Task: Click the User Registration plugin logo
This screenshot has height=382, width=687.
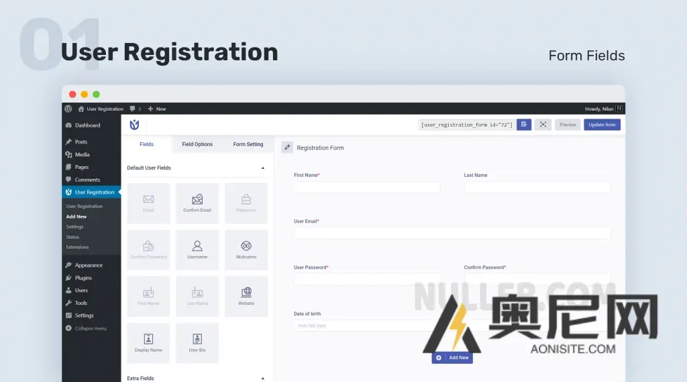Action: pyautogui.click(x=134, y=125)
